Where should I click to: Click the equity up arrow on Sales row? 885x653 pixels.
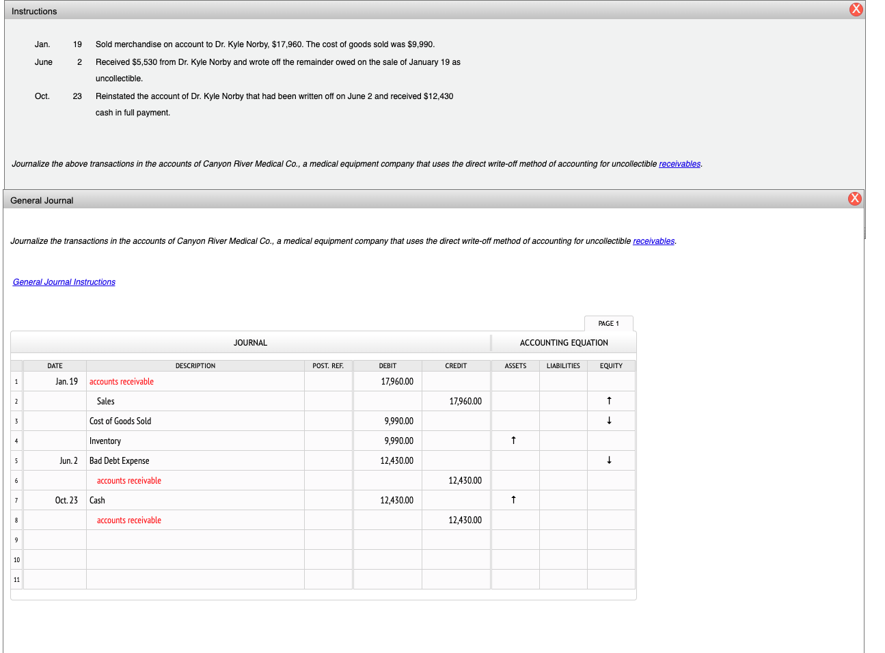[x=609, y=401]
